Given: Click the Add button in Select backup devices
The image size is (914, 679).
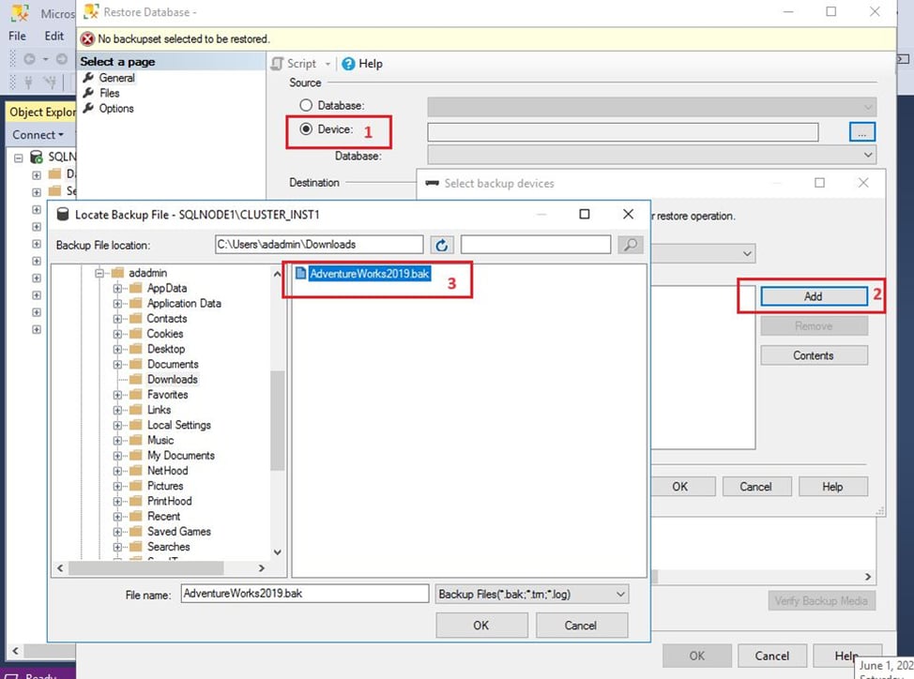Looking at the screenshot, I should pos(813,295).
